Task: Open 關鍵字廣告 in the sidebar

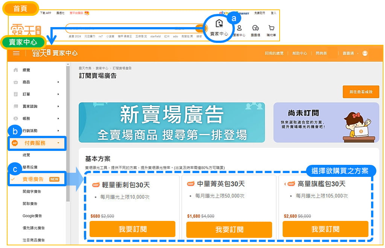Action: (x=32, y=192)
